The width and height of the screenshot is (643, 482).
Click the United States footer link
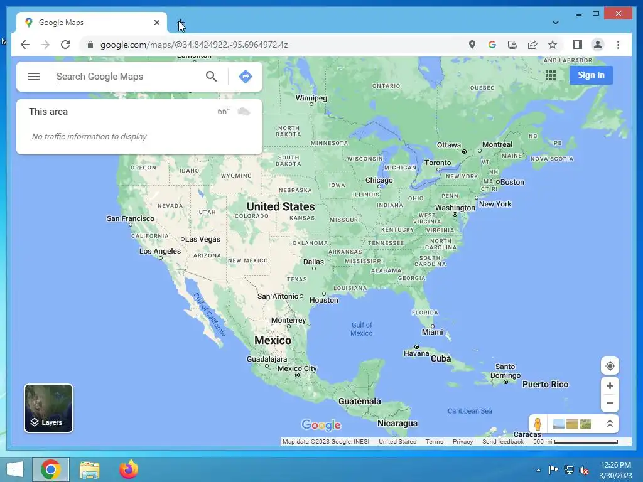(x=397, y=441)
